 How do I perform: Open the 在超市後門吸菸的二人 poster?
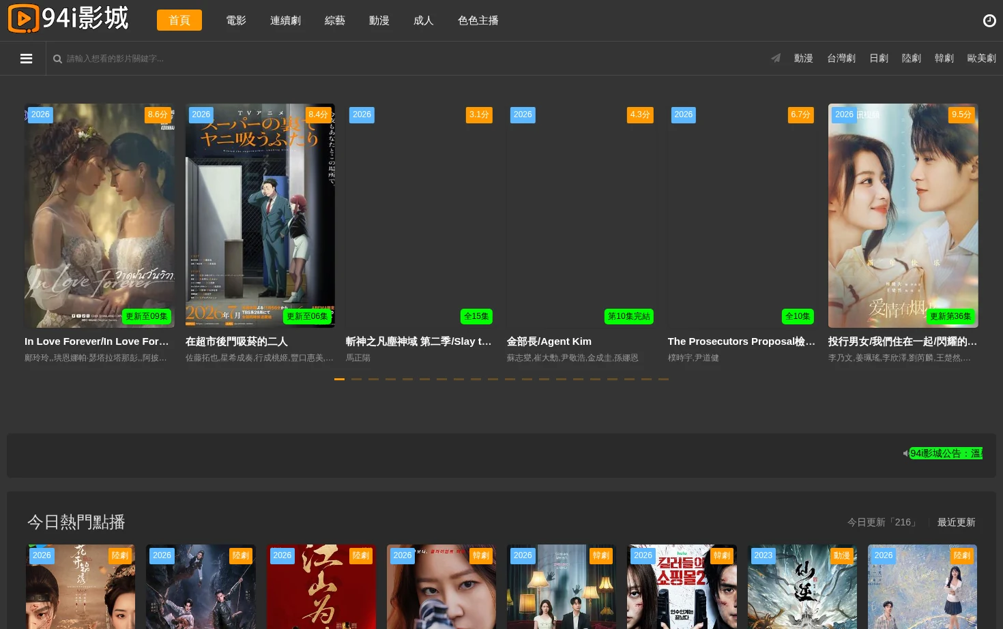tap(260, 215)
